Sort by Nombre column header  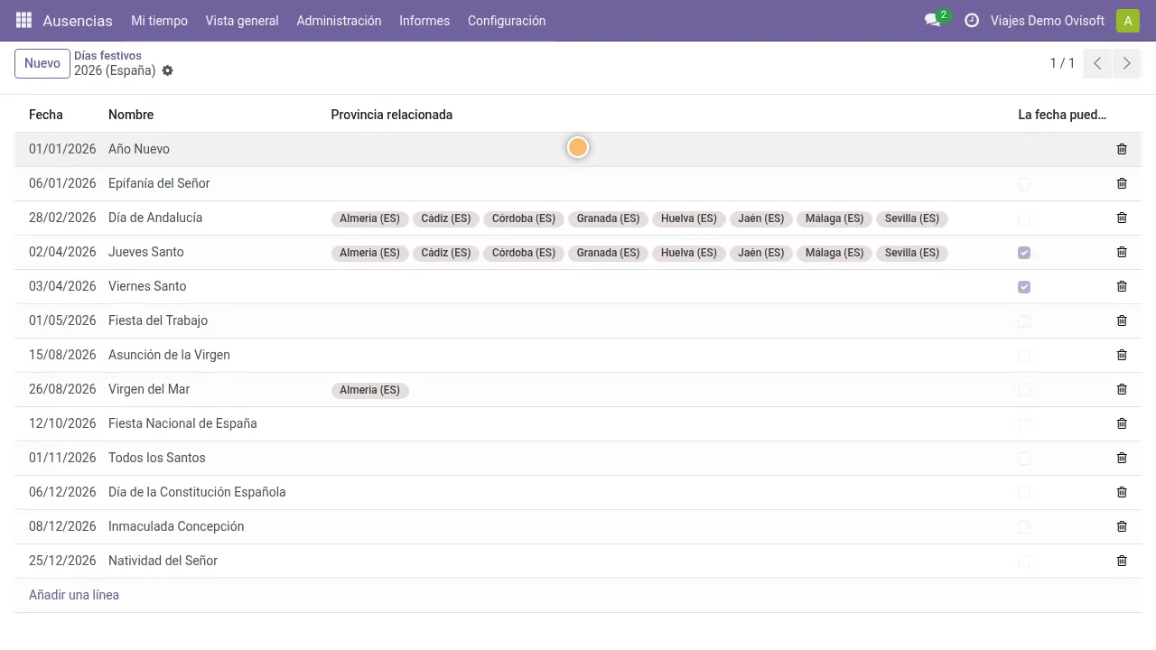[x=131, y=115]
